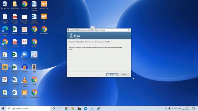Screen dimensions: 198x111
Task: Close the Java Setup dialog window
Action: pyautogui.click(x=129, y=30)
